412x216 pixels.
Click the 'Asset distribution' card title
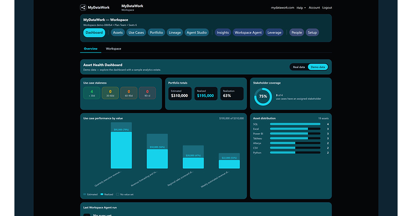(x=264, y=119)
